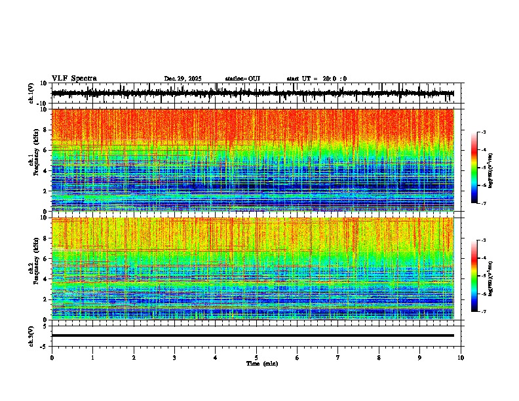519x401 pixels.
Task: Click the "VLF Spectra" plot title
Action: pyautogui.click(x=74, y=79)
